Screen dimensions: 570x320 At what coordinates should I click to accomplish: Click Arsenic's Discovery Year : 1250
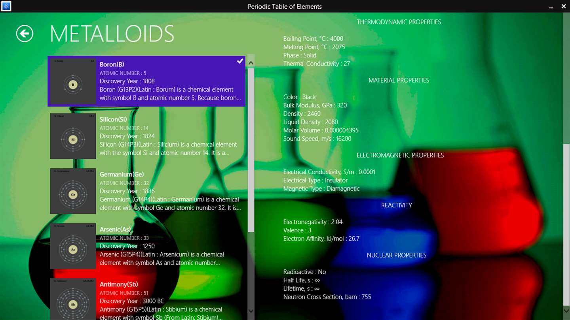[127, 246]
